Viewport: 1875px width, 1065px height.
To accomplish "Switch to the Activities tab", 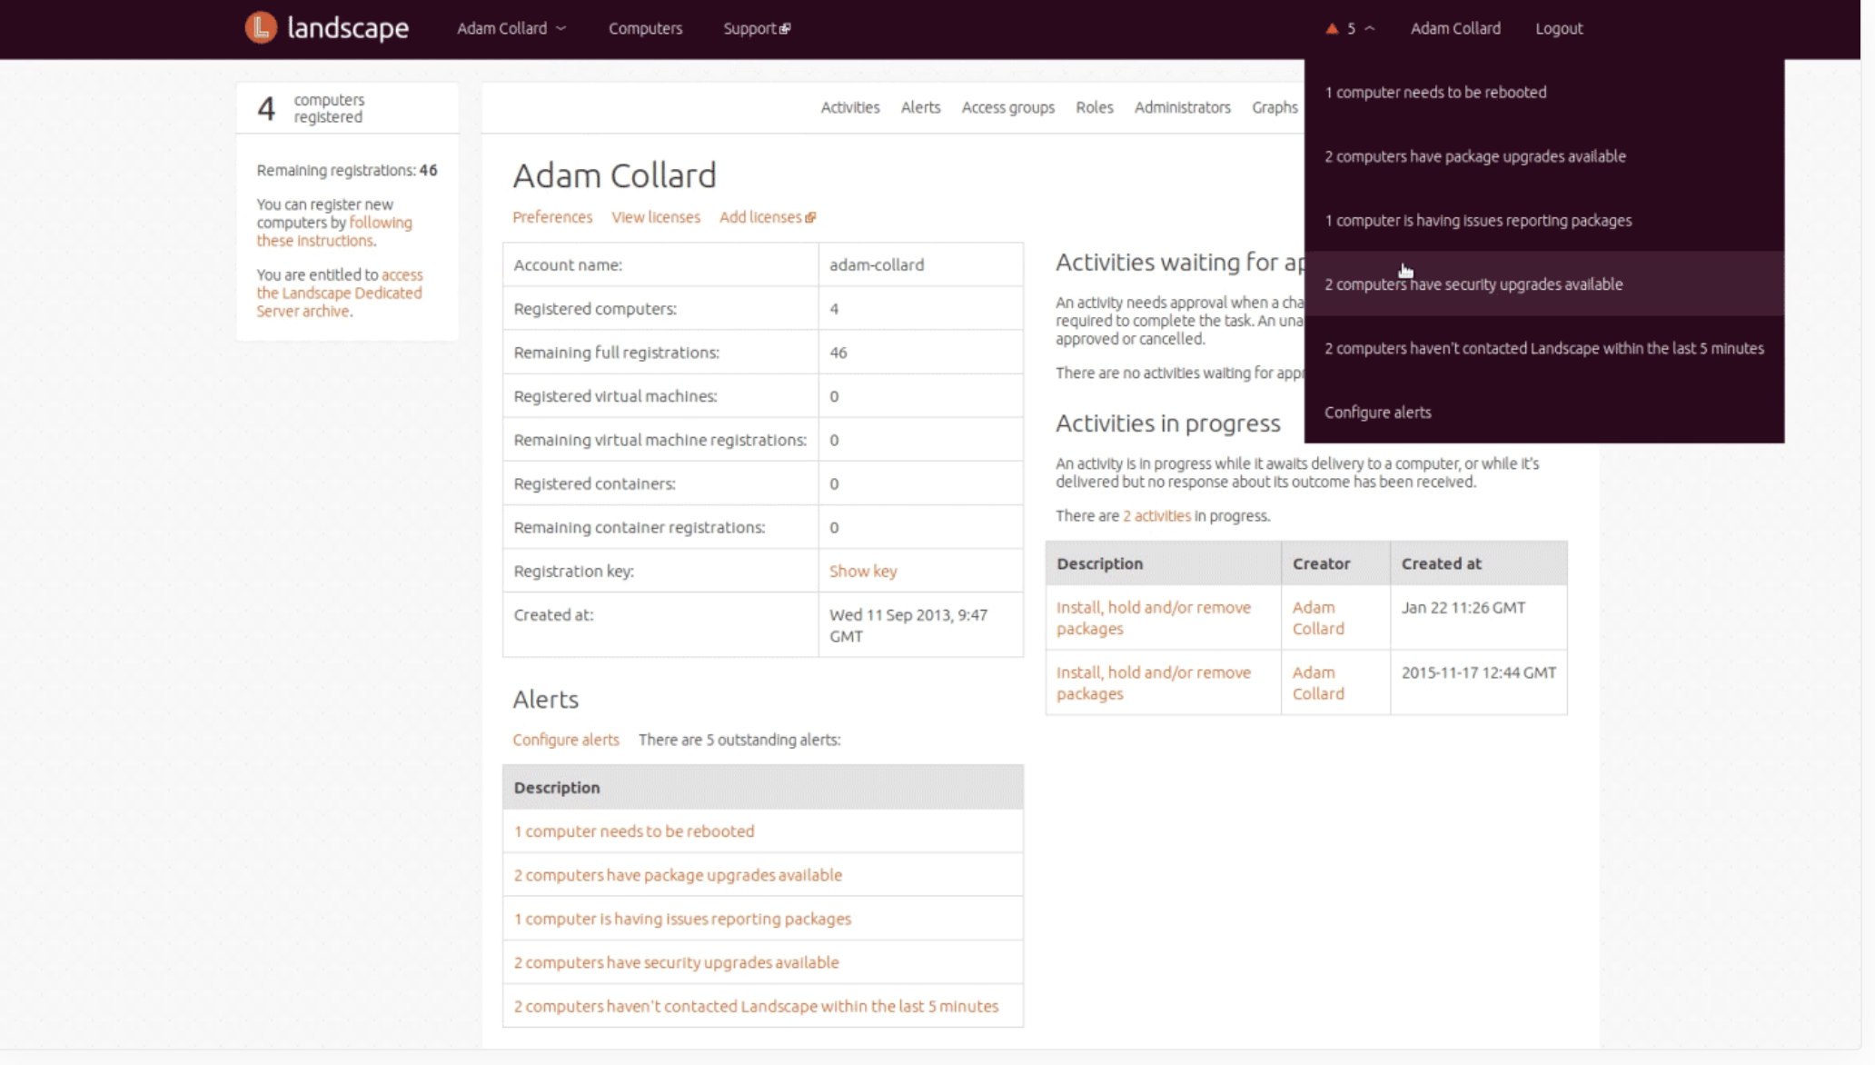I will 849,107.
